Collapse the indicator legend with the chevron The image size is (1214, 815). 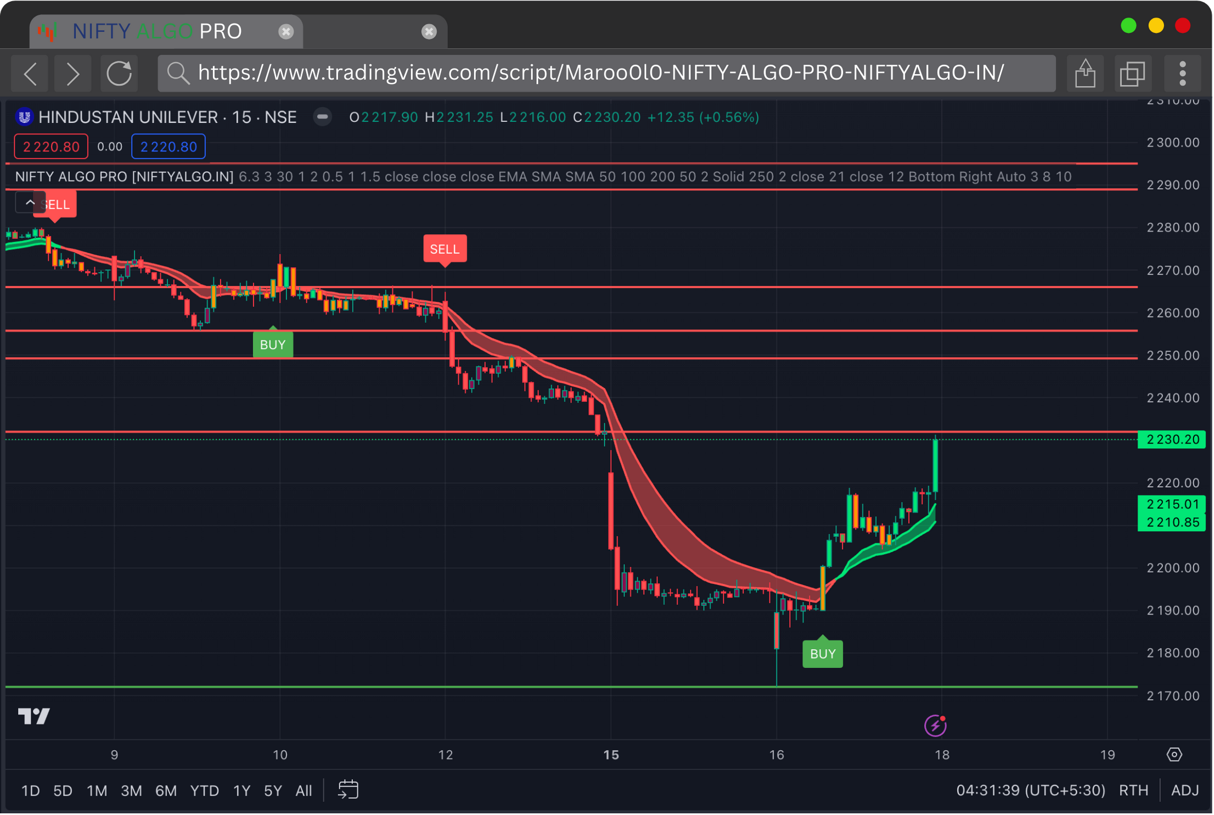pyautogui.click(x=30, y=203)
